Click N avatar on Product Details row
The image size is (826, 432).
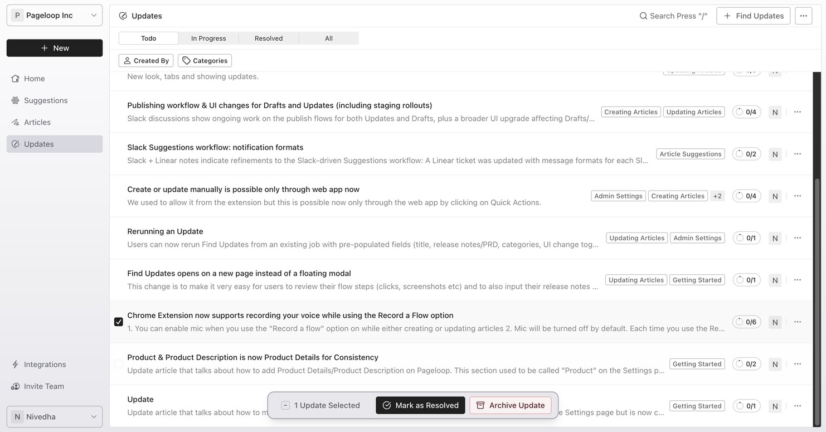coord(775,364)
